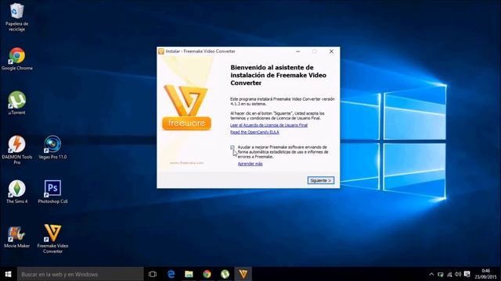This screenshot has height=281, width=501.
Task: Open the network icon in system tray
Action: (x=449, y=274)
